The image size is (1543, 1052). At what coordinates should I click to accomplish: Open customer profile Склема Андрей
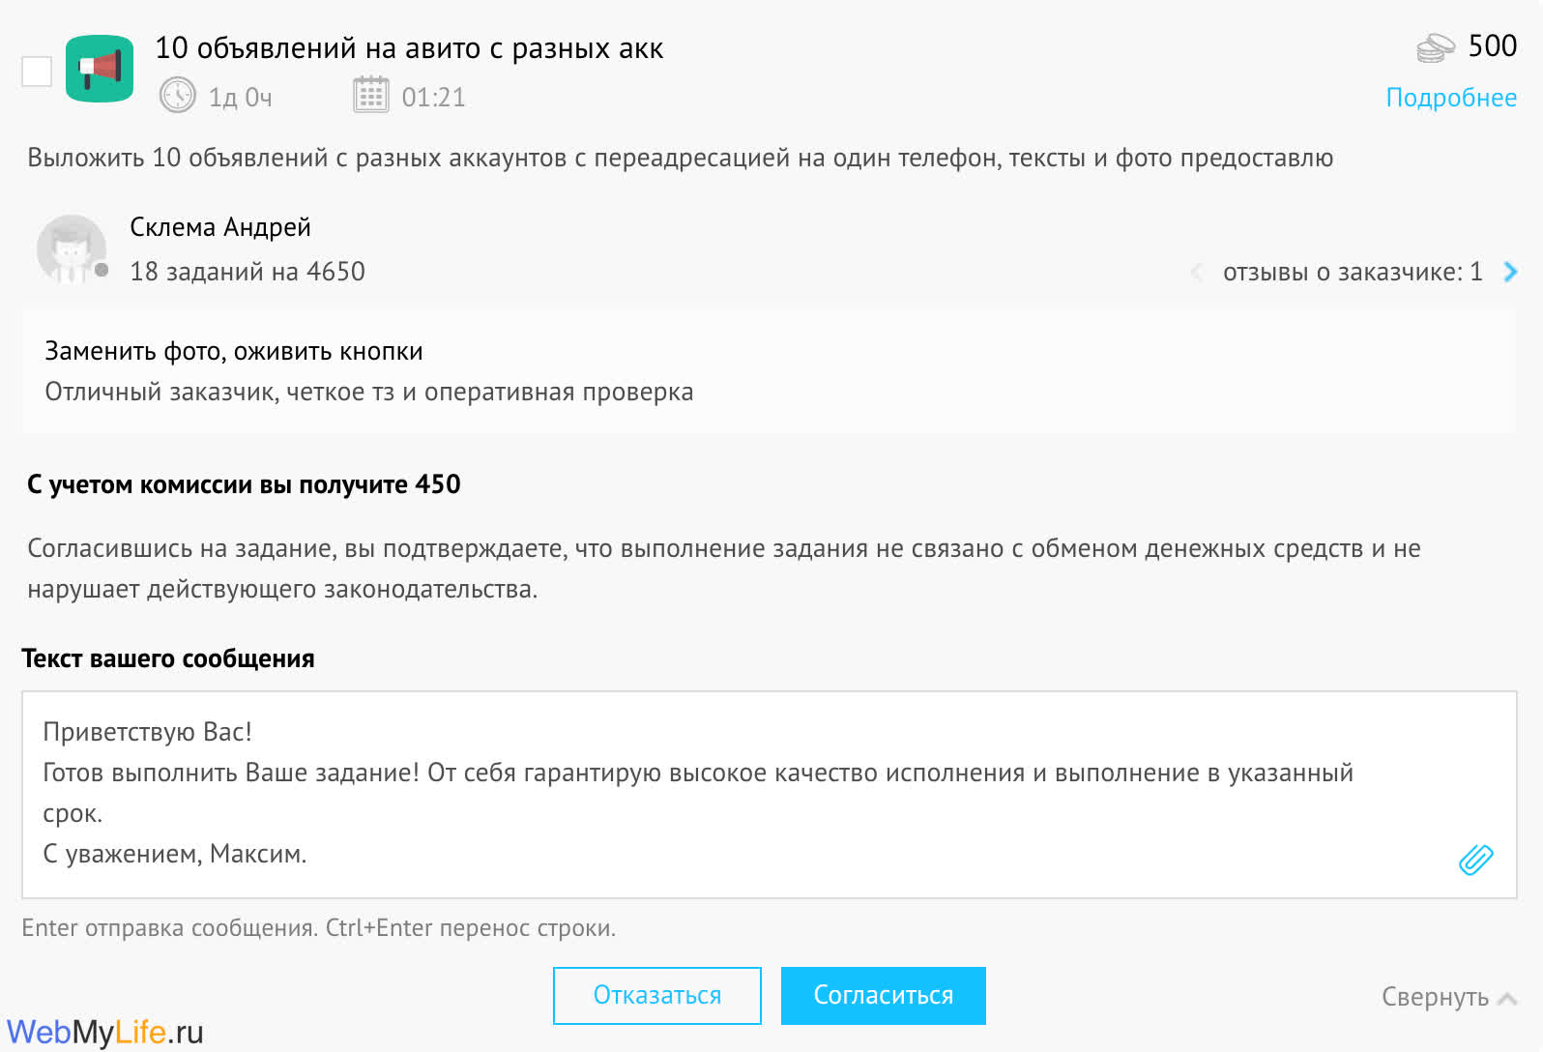(x=220, y=227)
